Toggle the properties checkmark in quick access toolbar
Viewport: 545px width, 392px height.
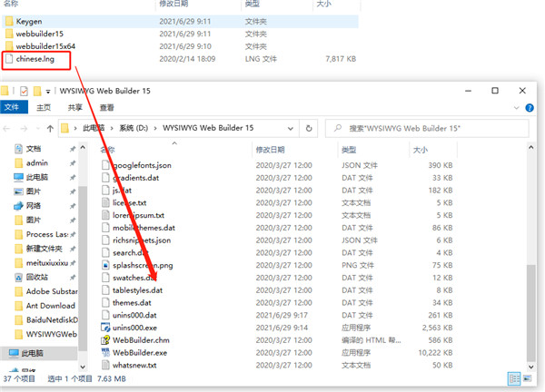pos(24,91)
